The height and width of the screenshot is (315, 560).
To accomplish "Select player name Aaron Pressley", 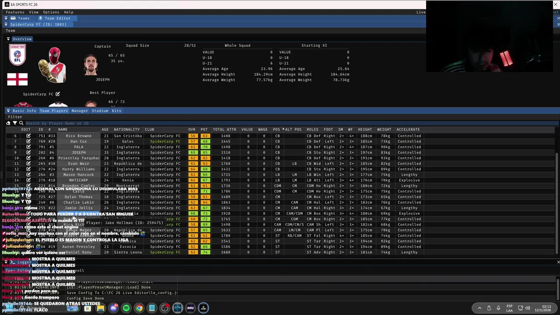I will (79, 247).
